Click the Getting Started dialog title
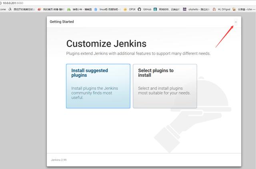 (62, 22)
